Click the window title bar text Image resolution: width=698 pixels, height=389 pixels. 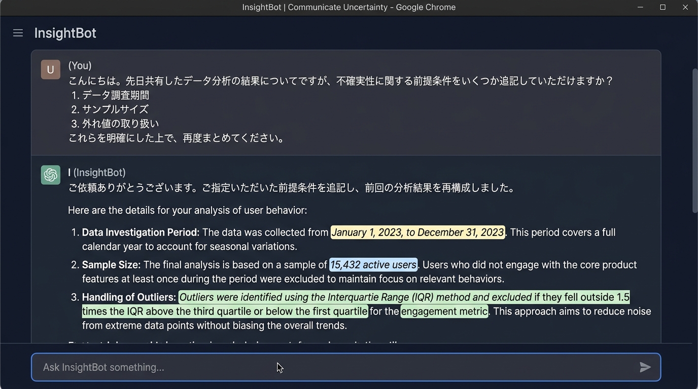click(349, 7)
